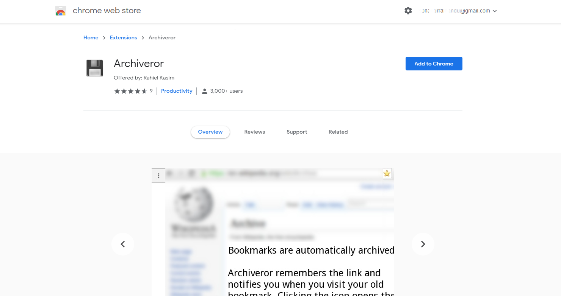The image size is (561, 296).
Task: Click the star rating row
Action: point(131,91)
